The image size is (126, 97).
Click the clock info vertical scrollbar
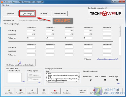[120, 41]
